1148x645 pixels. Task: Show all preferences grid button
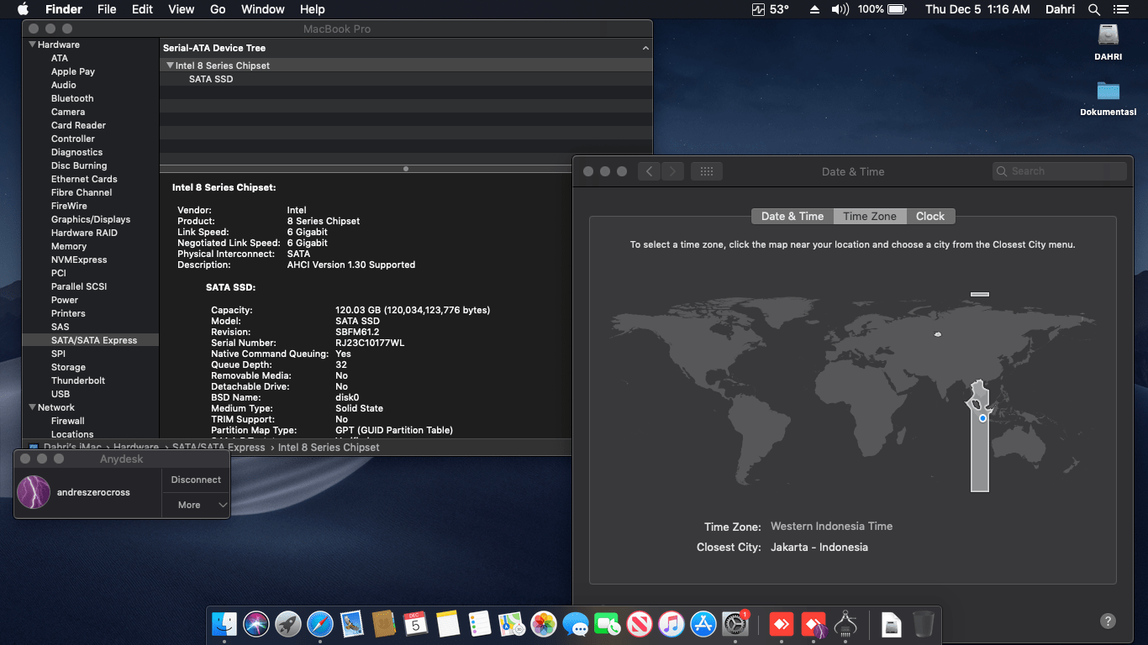coord(707,171)
